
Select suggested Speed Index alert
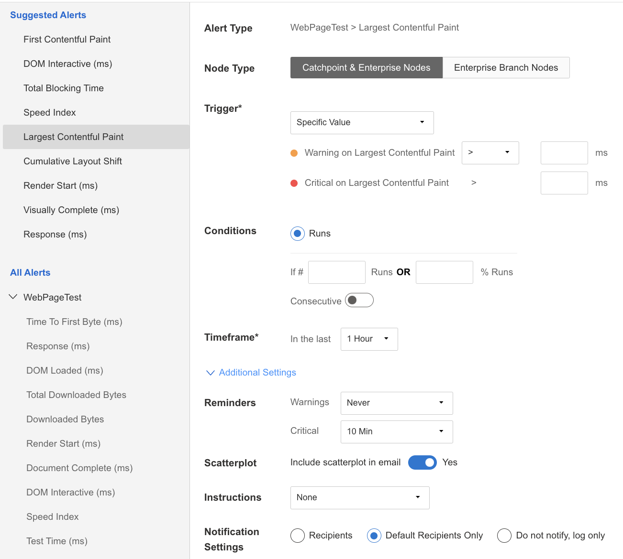50,113
